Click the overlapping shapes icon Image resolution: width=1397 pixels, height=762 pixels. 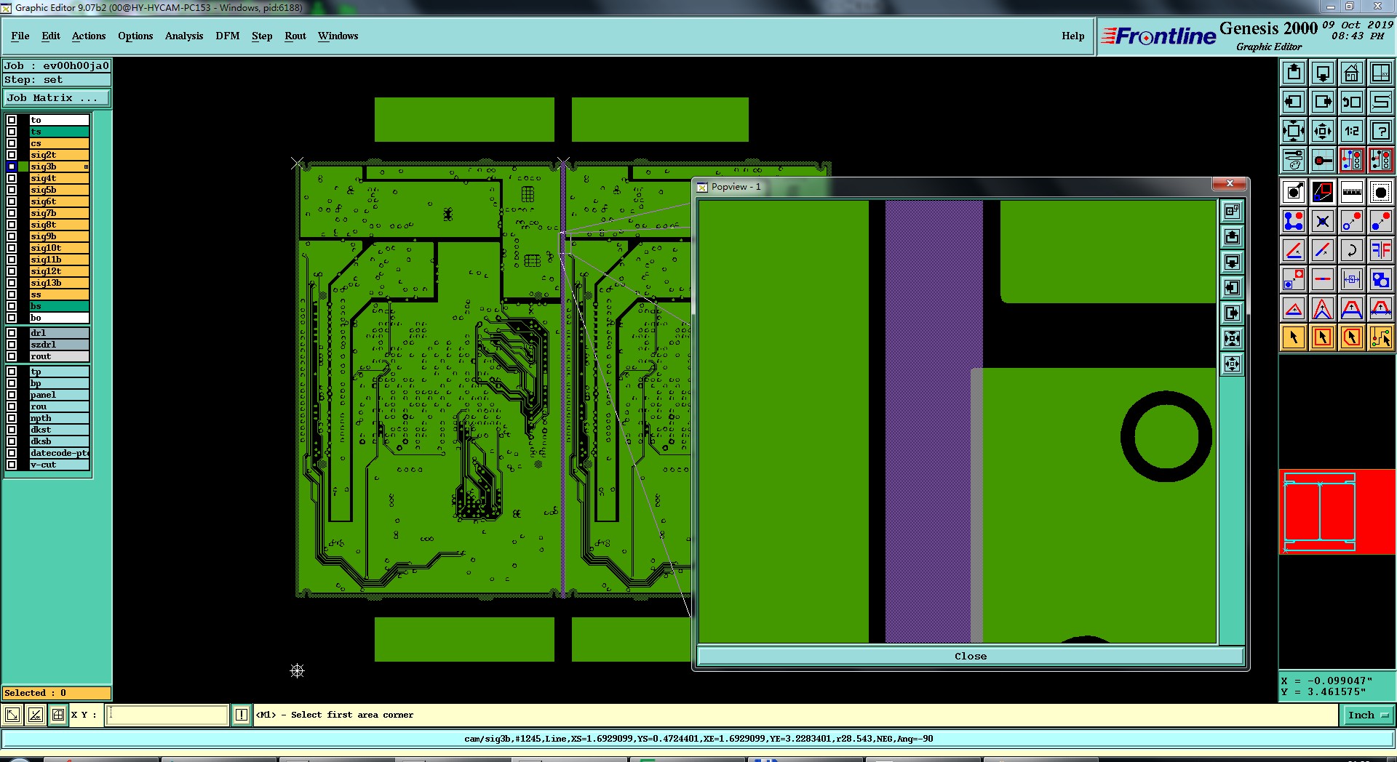(x=1381, y=279)
